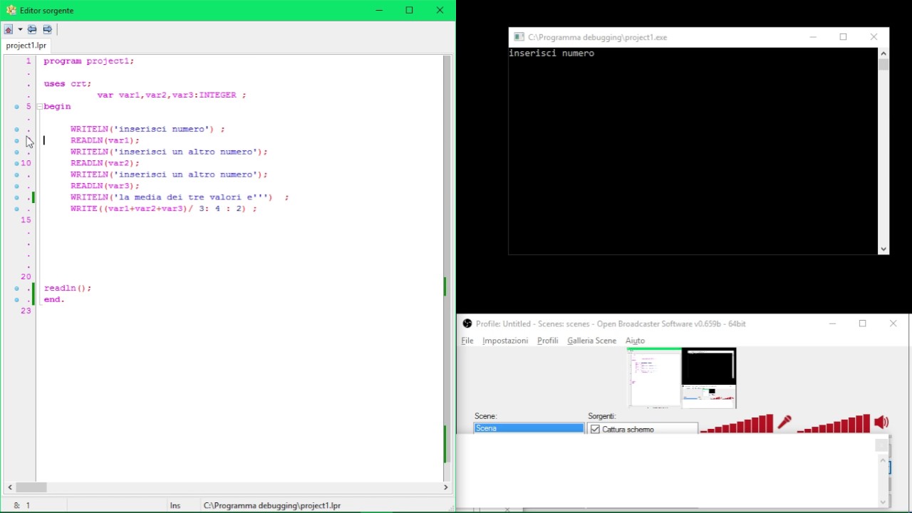This screenshot has width=912, height=513.
Task: Click the jump-to-procedure home icon in the editor toolbar
Action: (x=9, y=29)
